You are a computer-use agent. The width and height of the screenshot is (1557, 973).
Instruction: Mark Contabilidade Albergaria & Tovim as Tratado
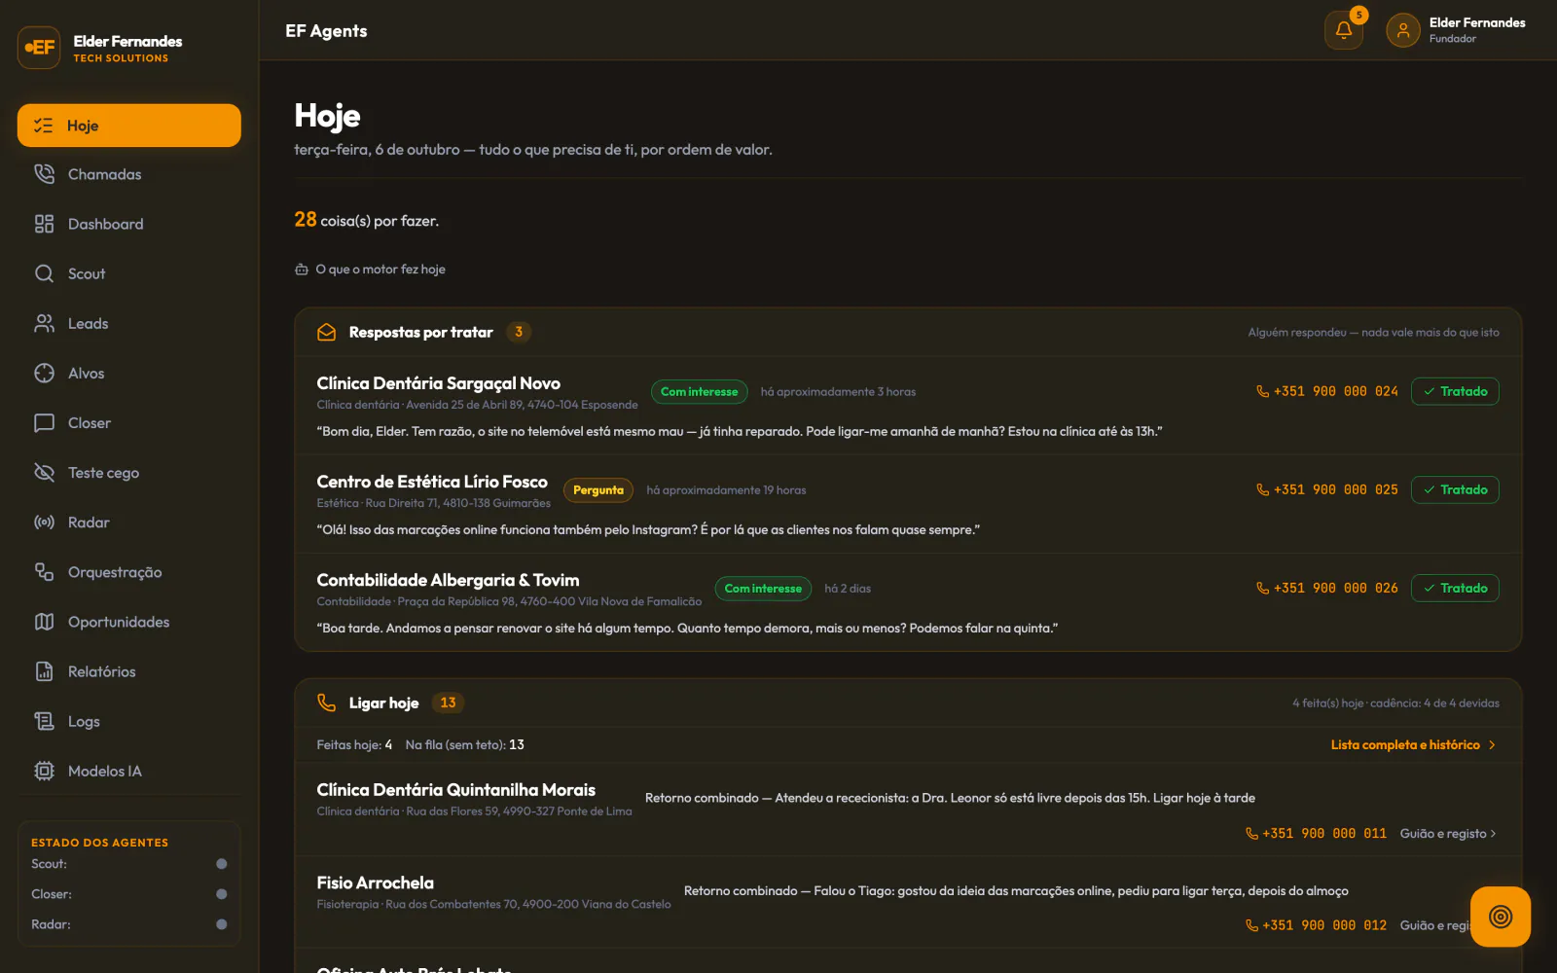click(1455, 588)
